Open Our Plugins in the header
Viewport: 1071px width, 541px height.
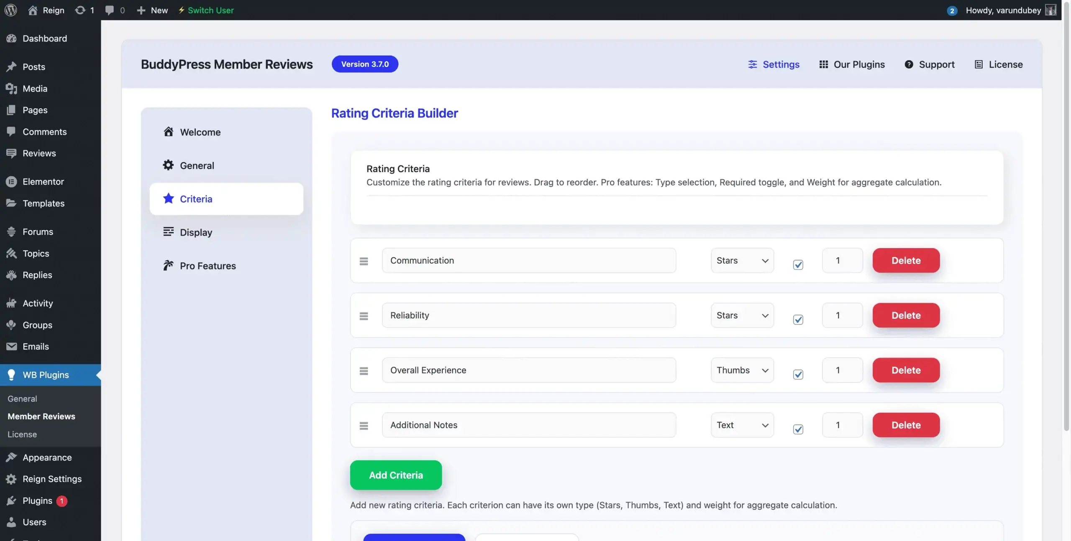(852, 64)
